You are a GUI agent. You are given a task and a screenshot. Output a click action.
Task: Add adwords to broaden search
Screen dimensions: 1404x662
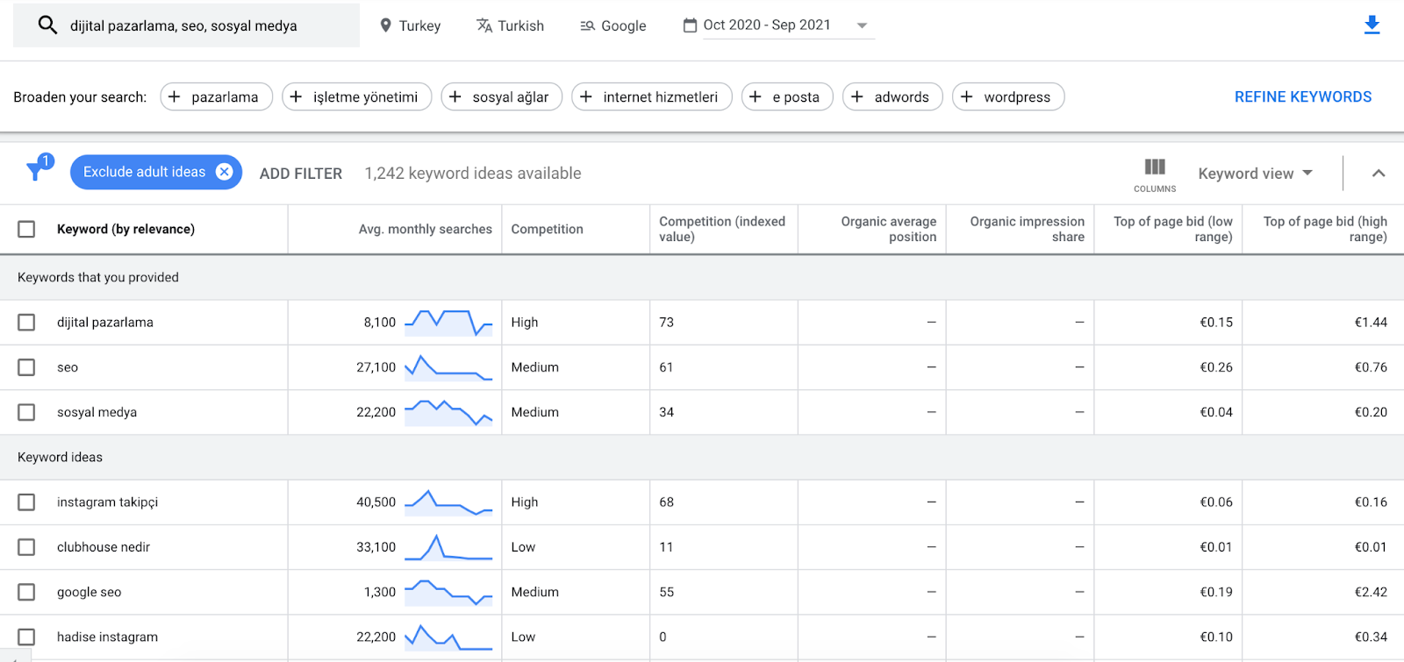(x=892, y=96)
